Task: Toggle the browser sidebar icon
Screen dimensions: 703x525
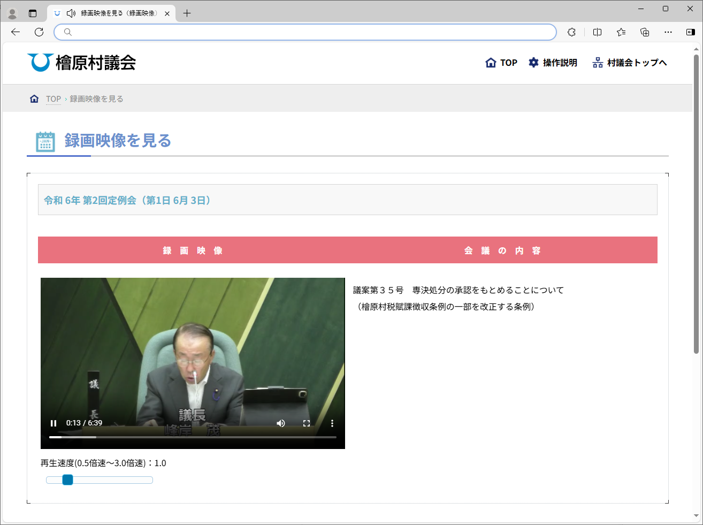Action: (x=691, y=32)
